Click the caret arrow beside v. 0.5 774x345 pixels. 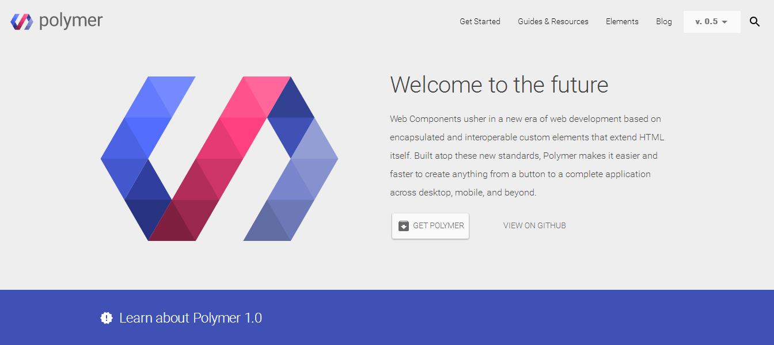(x=724, y=22)
